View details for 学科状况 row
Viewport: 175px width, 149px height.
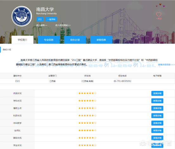157,101
